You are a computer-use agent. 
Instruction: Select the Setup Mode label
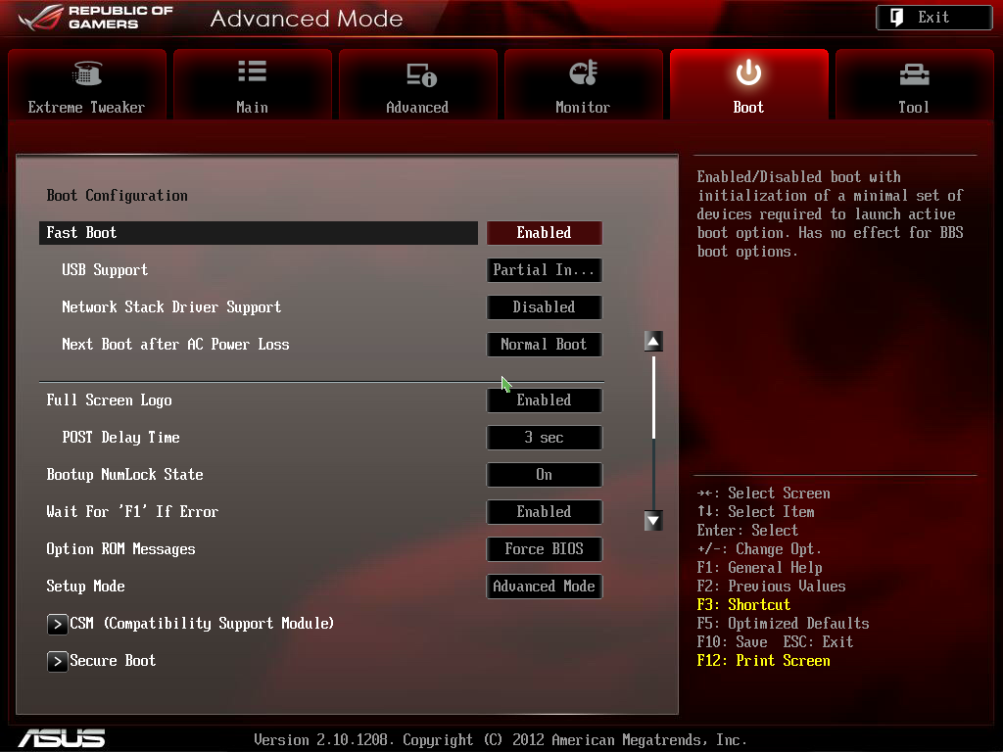coord(86,586)
